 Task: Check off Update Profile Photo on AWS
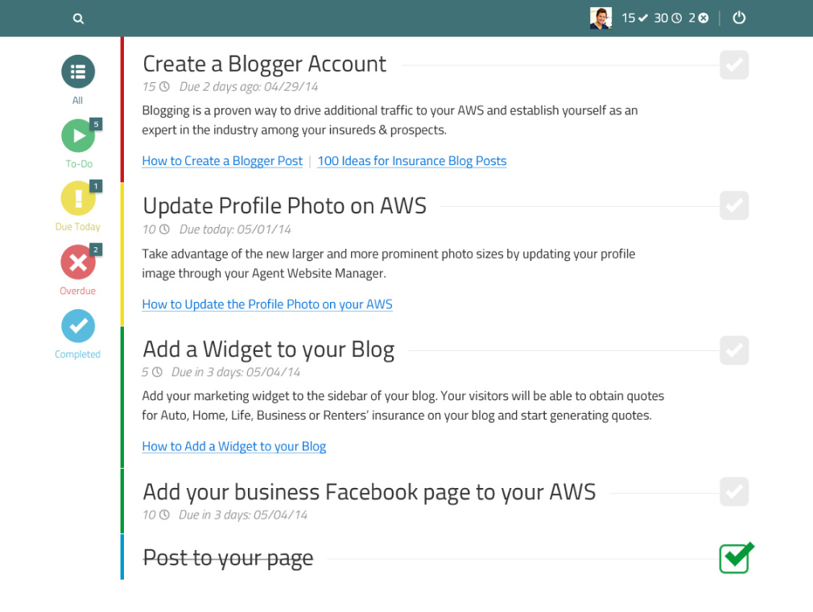[734, 206]
